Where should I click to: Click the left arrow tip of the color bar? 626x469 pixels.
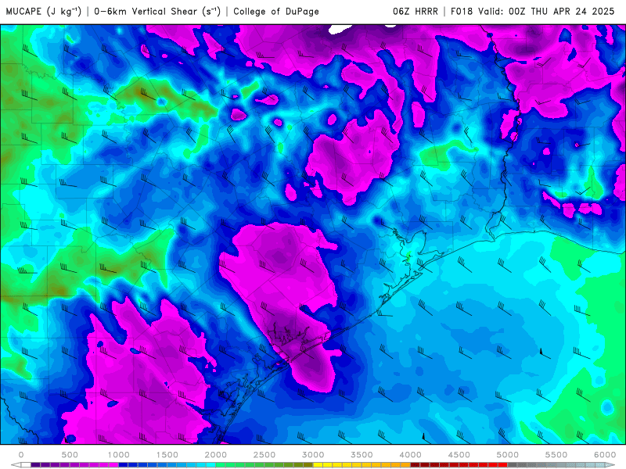15,465
